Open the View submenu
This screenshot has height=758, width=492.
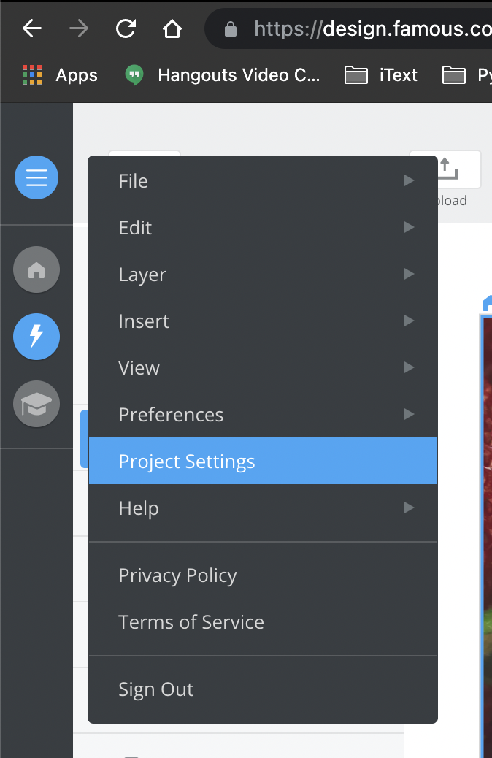click(x=263, y=368)
